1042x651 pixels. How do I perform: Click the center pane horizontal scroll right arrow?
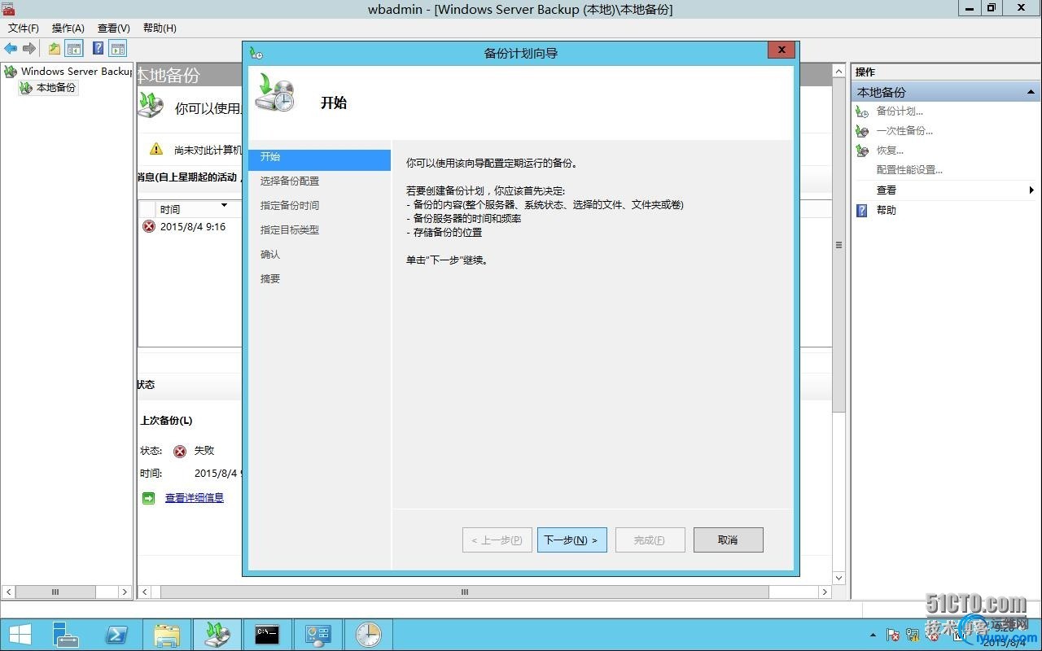(x=825, y=592)
